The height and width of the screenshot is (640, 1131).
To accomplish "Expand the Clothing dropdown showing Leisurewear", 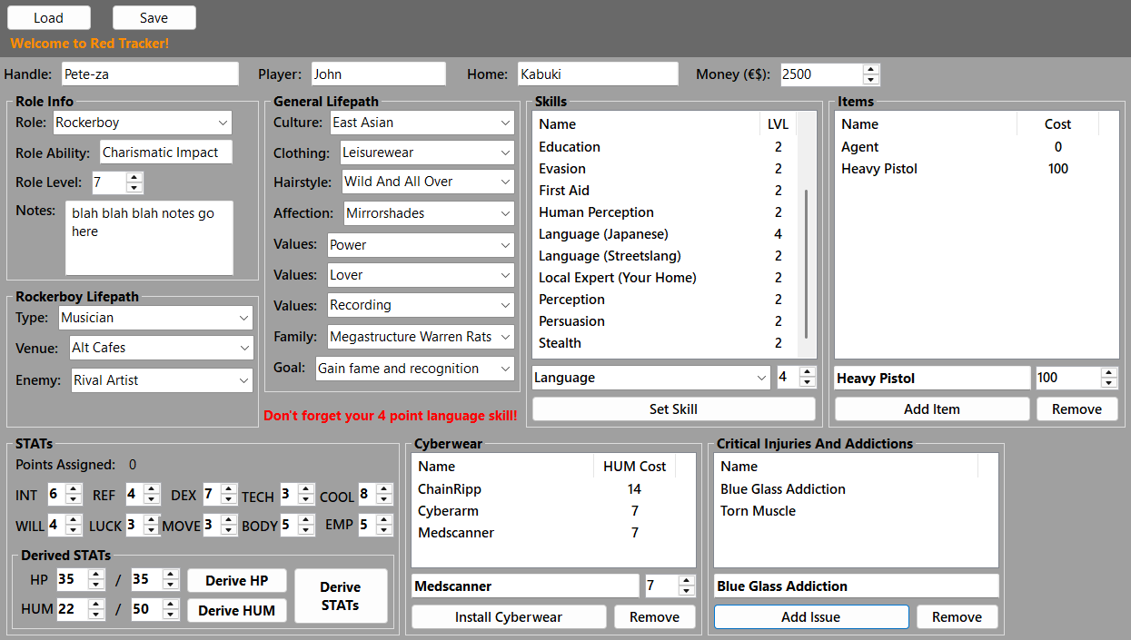I will 428,153.
